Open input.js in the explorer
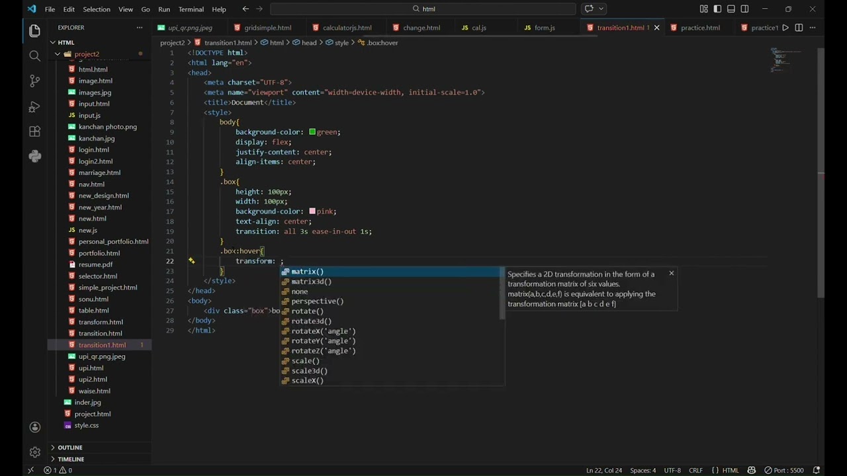 89,116
